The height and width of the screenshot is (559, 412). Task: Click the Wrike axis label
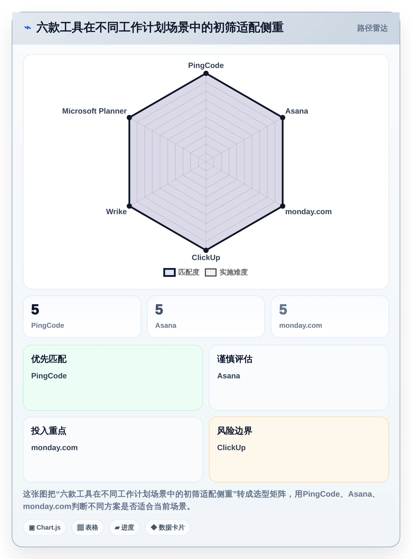click(x=116, y=212)
